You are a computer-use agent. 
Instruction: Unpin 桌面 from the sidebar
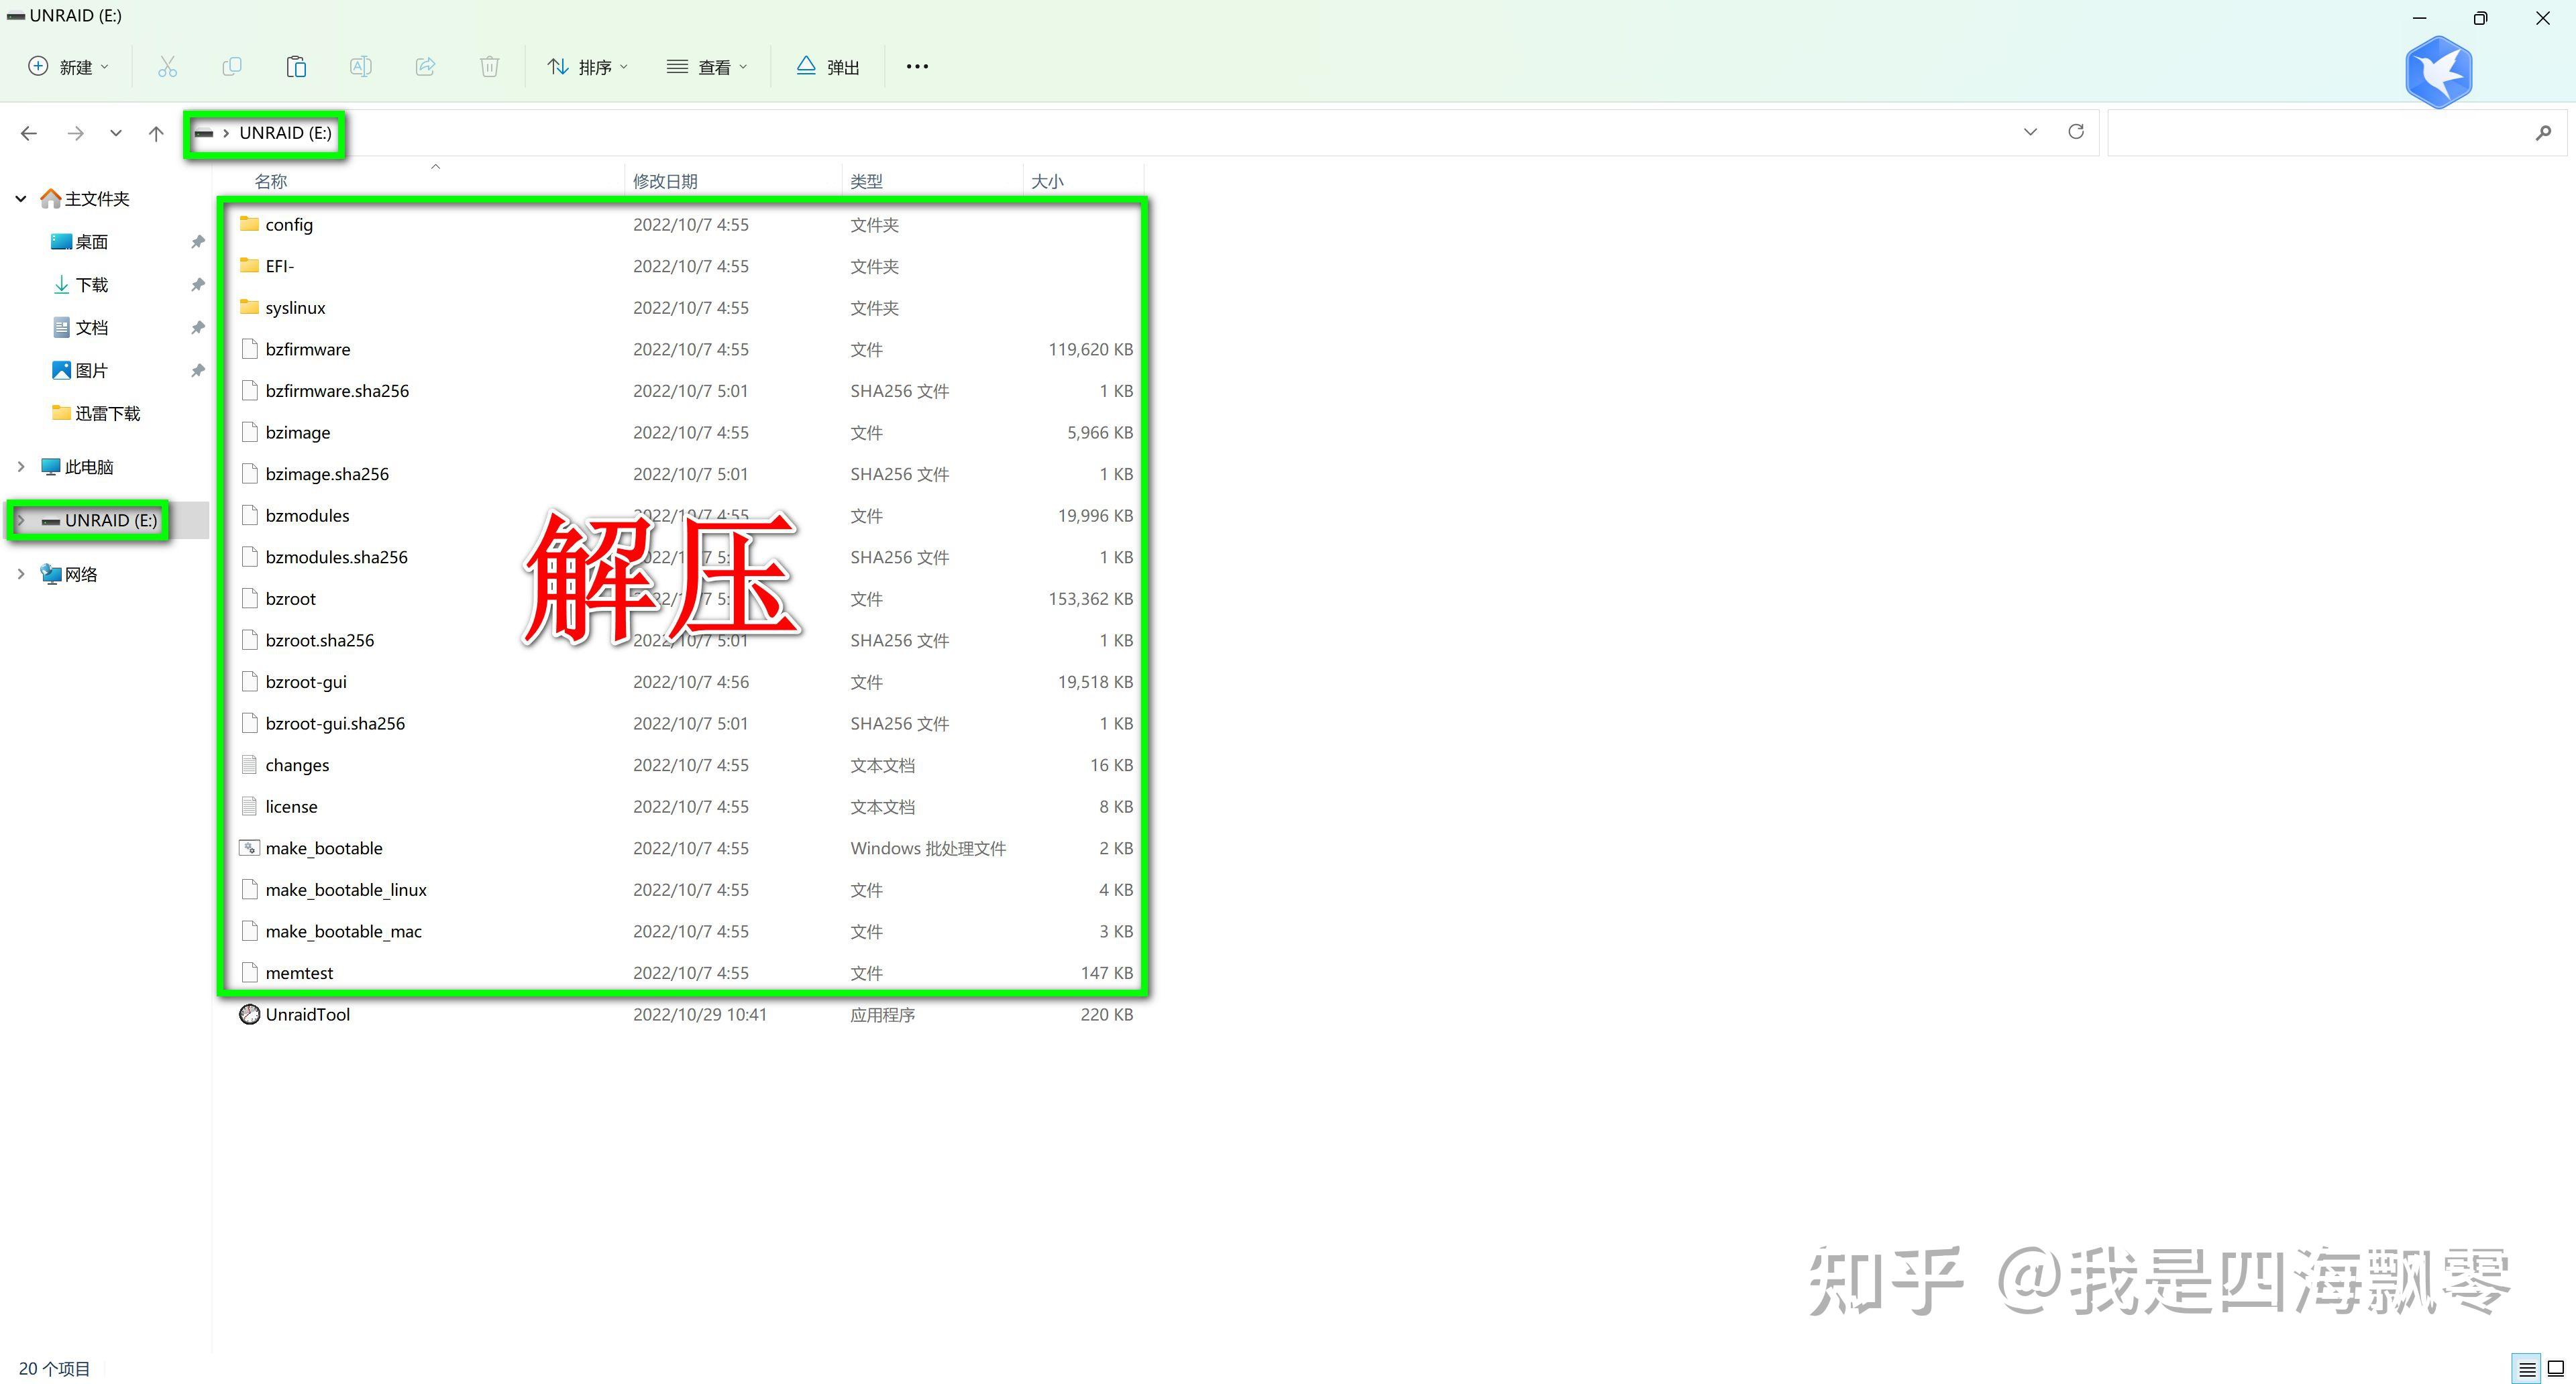pos(197,241)
